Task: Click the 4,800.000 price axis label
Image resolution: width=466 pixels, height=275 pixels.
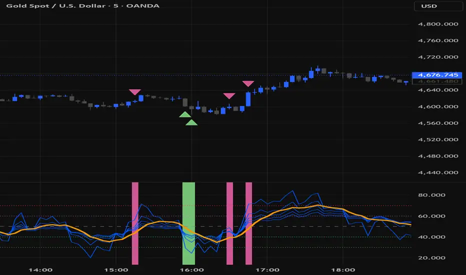Action: [x=438, y=24]
